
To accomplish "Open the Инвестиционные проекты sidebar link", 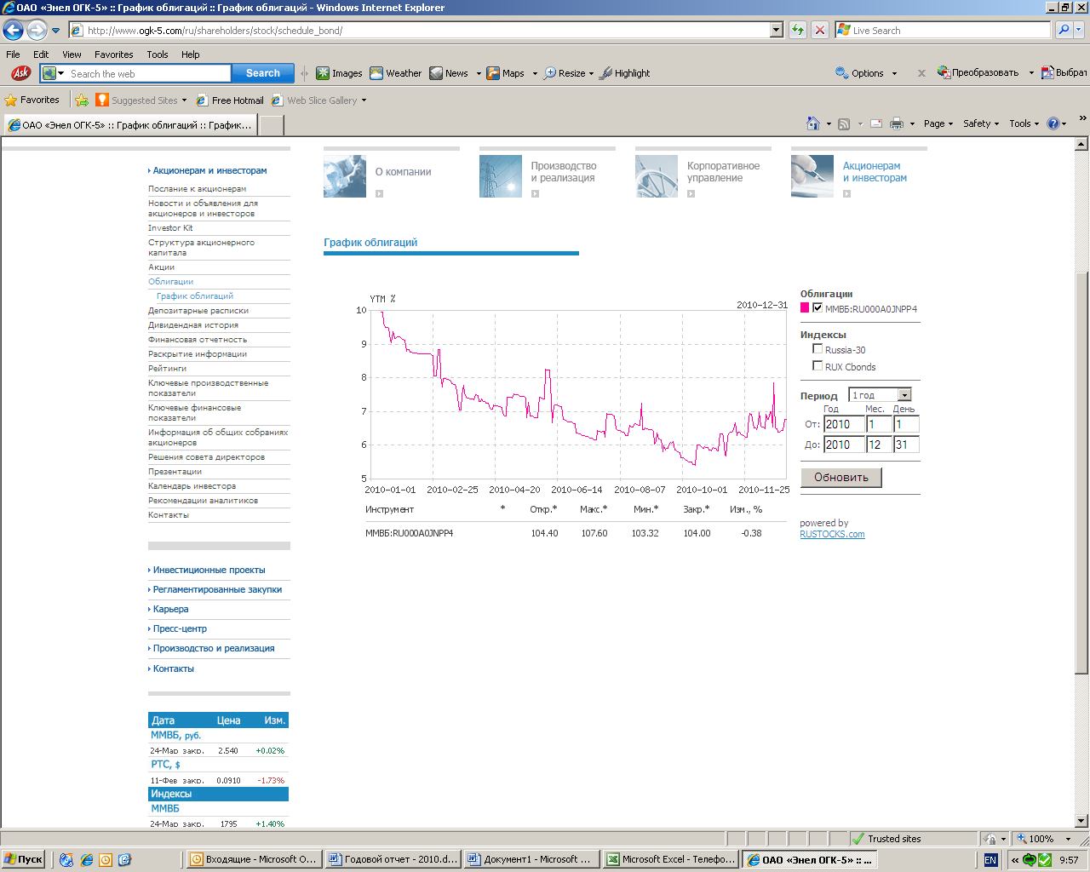I will pos(209,570).
